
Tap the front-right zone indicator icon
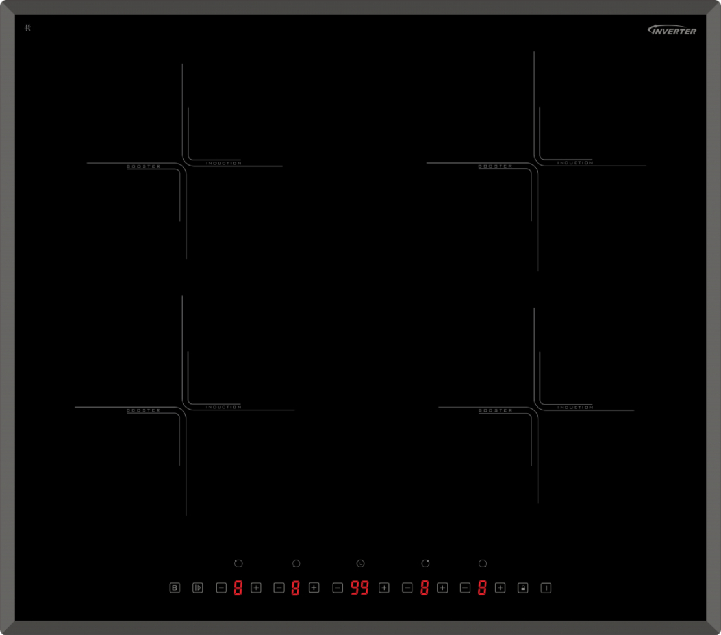point(483,564)
